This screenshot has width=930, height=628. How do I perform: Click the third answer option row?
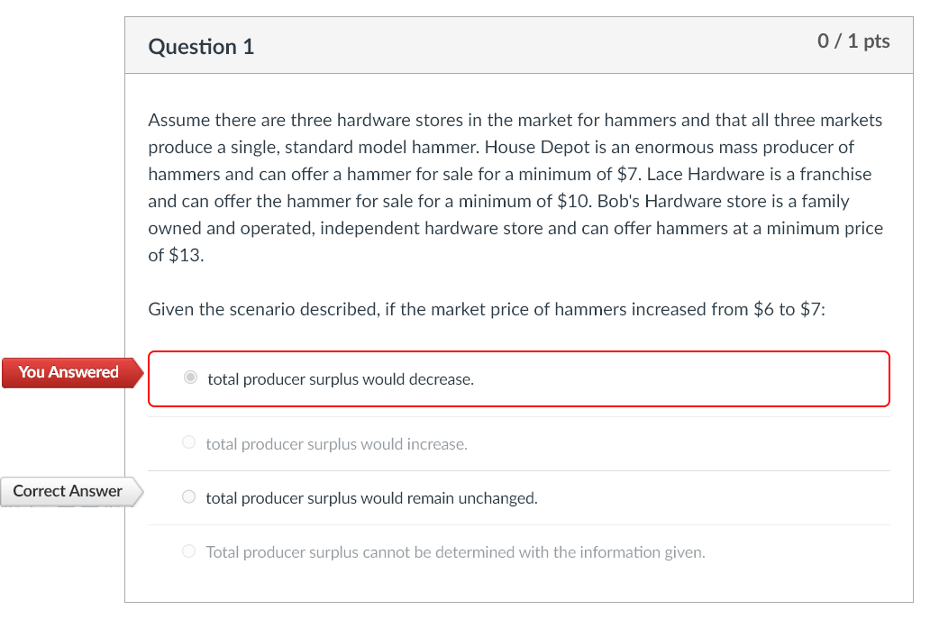[519, 496]
